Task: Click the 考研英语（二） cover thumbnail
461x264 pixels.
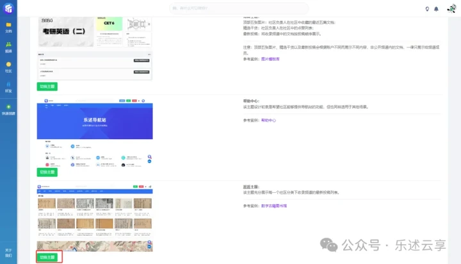Action: click(66, 32)
